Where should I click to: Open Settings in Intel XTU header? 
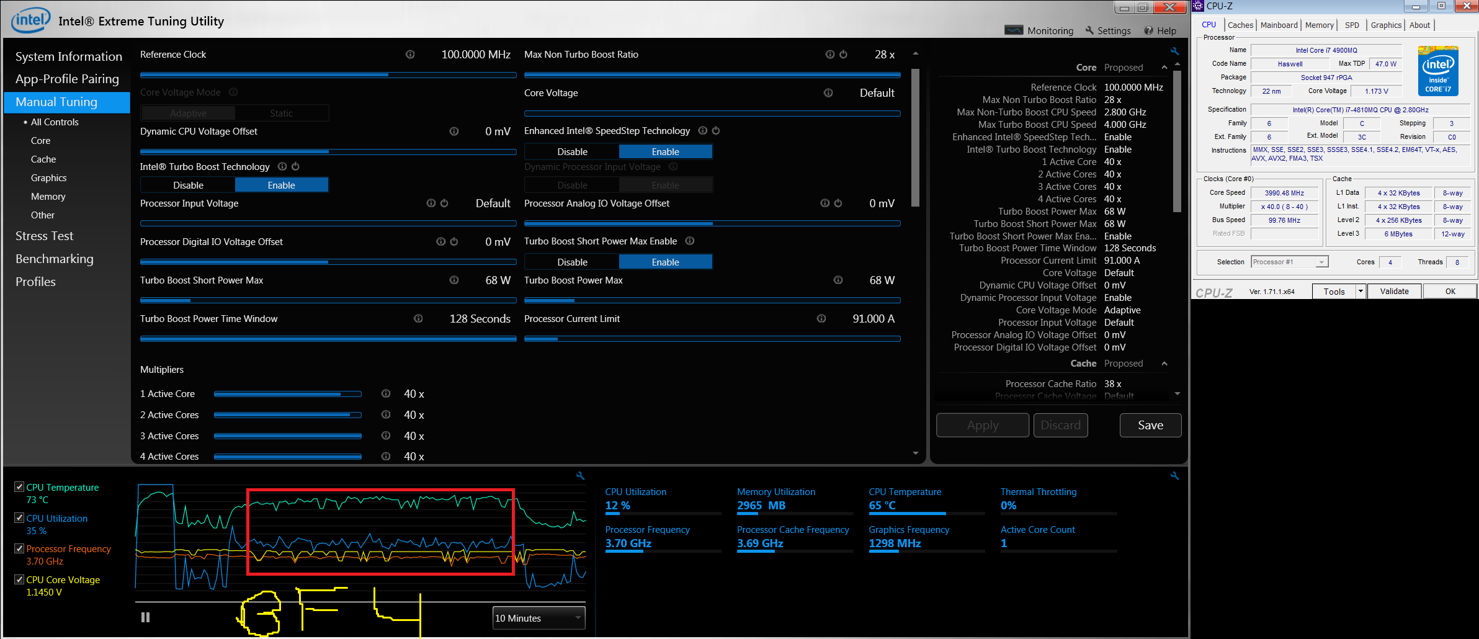[1108, 30]
